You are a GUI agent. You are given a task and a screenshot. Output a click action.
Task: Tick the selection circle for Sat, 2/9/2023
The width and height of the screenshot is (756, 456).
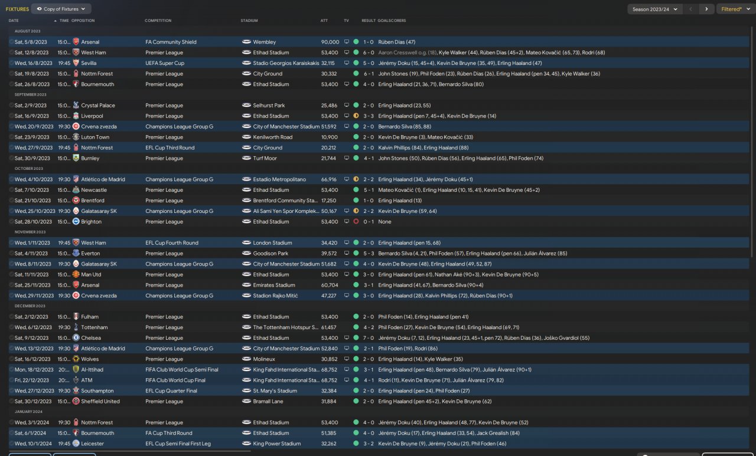click(11, 106)
